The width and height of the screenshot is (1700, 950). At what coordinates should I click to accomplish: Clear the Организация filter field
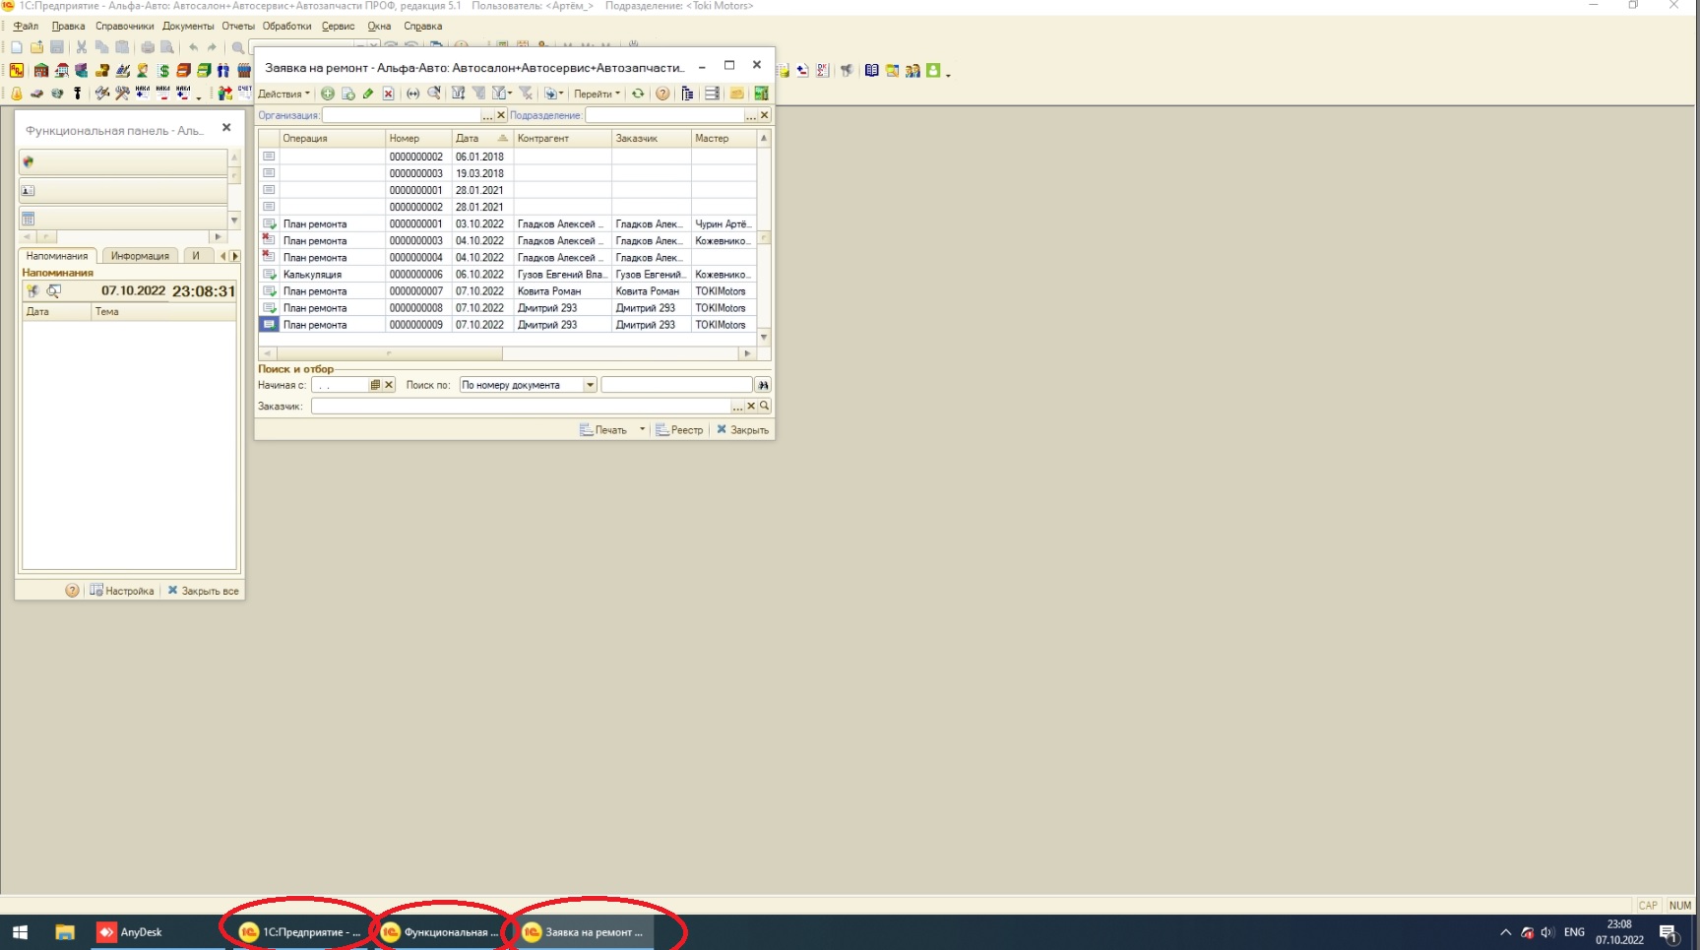point(500,115)
